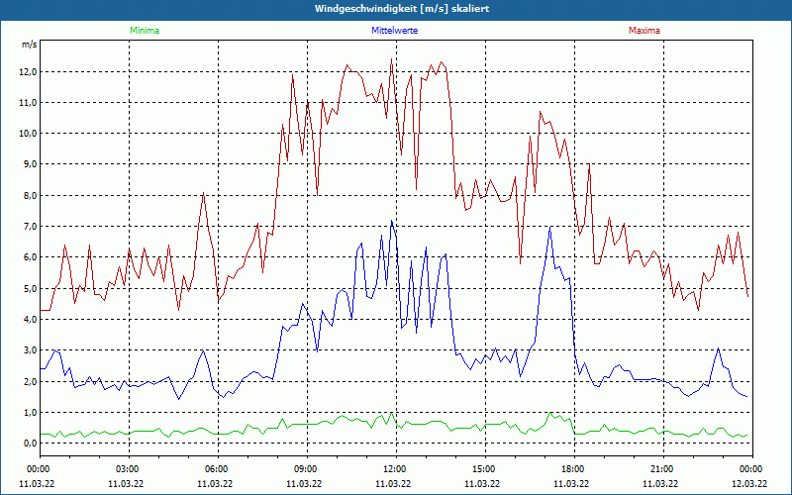Click the 11.03.22 date under 18:00
This screenshot has height=495, width=792.
571,483
